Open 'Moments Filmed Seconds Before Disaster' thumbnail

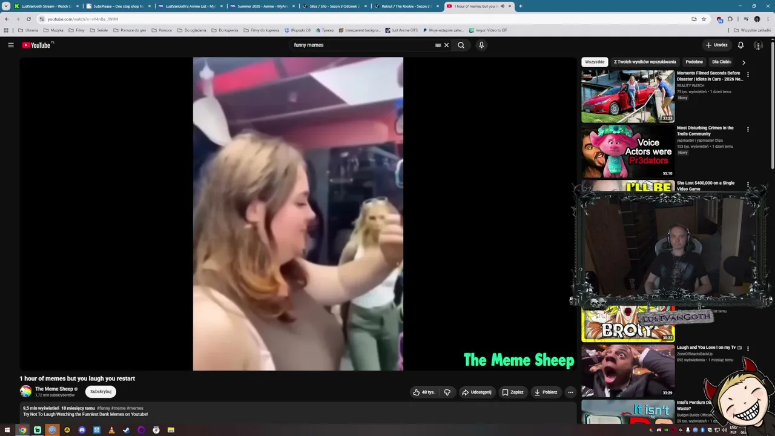[x=628, y=96]
